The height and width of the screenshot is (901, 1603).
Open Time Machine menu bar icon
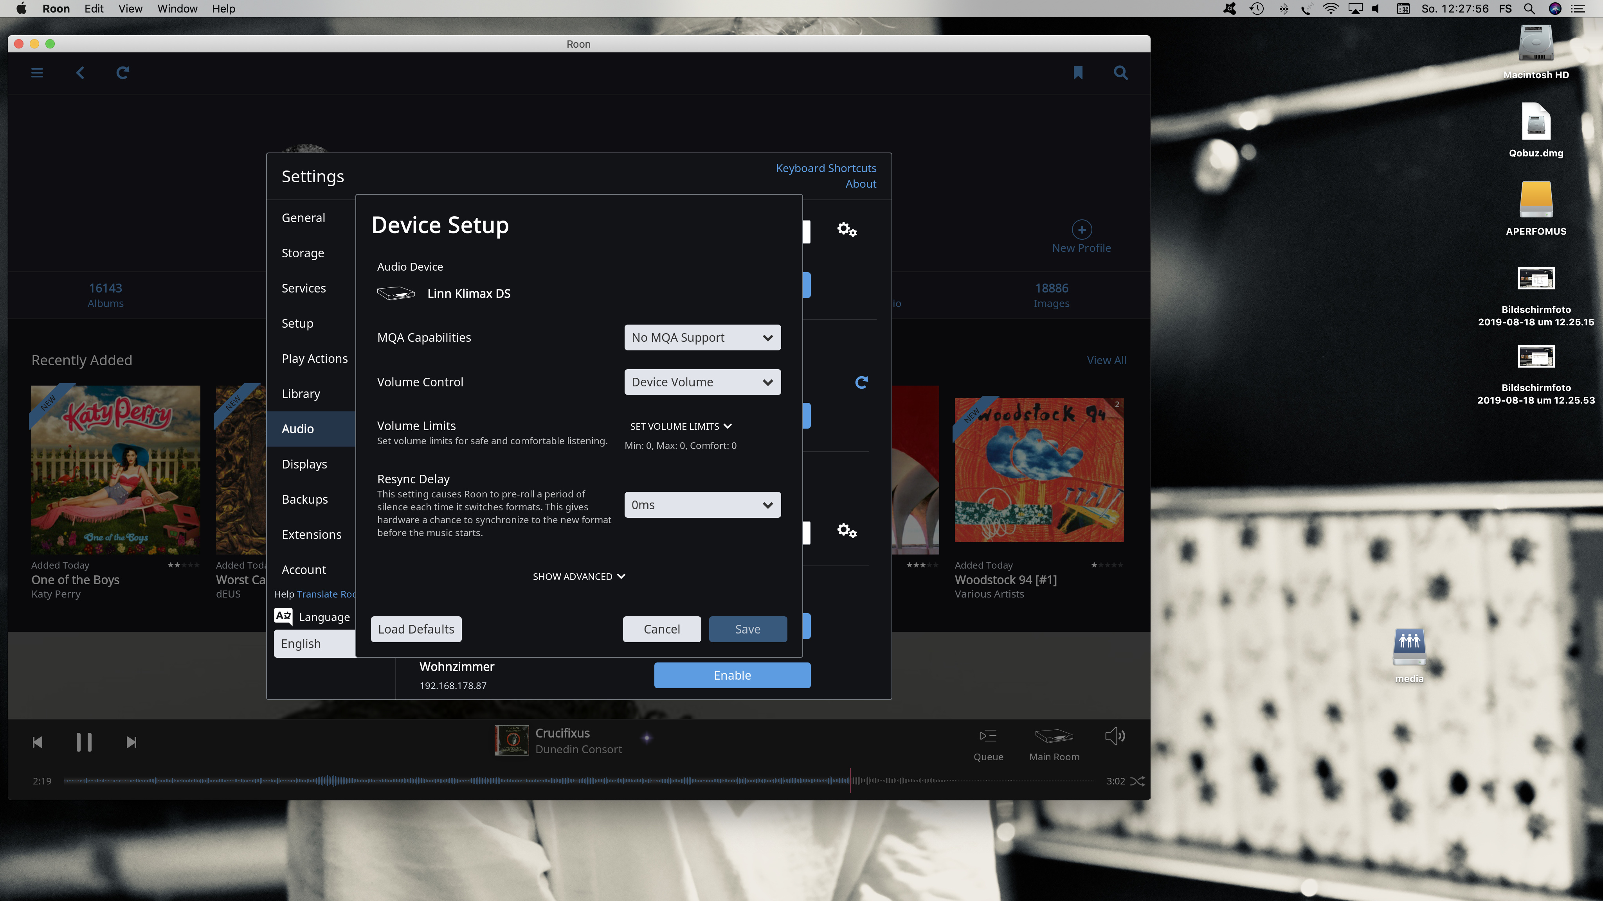coord(1256,9)
